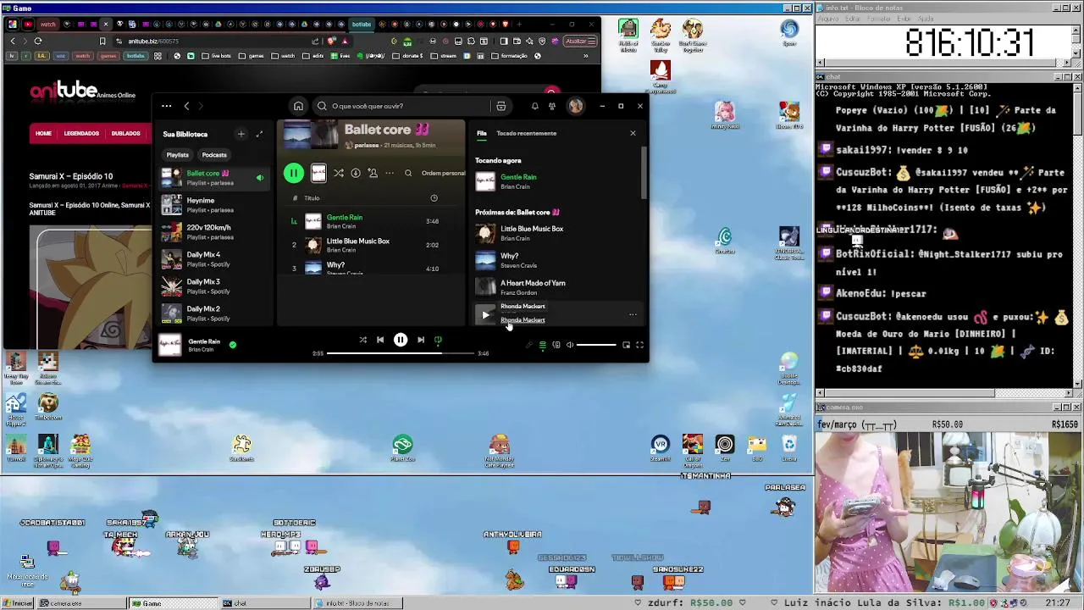
Task: Open 'Ordem personalizada' sort dropdown
Action: (x=443, y=173)
